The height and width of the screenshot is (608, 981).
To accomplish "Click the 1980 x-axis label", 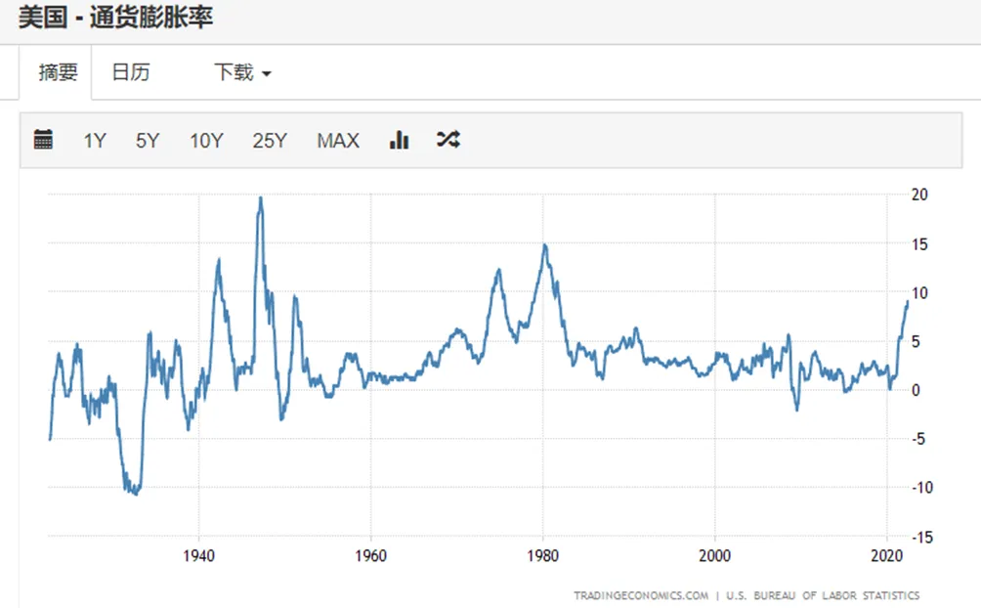I will click(x=542, y=555).
